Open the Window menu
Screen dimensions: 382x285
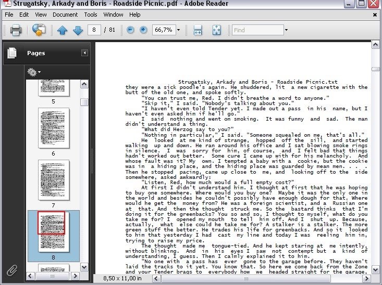[x=113, y=15]
